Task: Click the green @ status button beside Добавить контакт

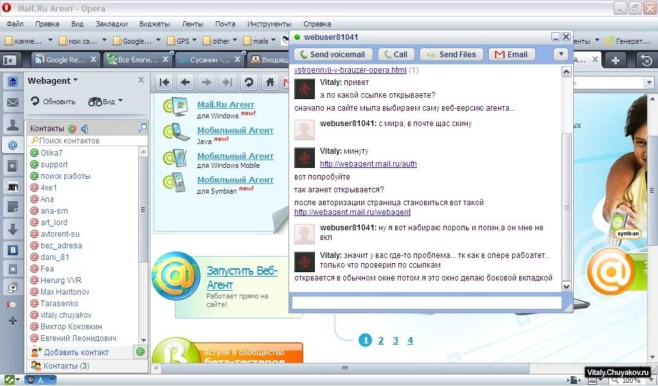Action: tap(141, 351)
